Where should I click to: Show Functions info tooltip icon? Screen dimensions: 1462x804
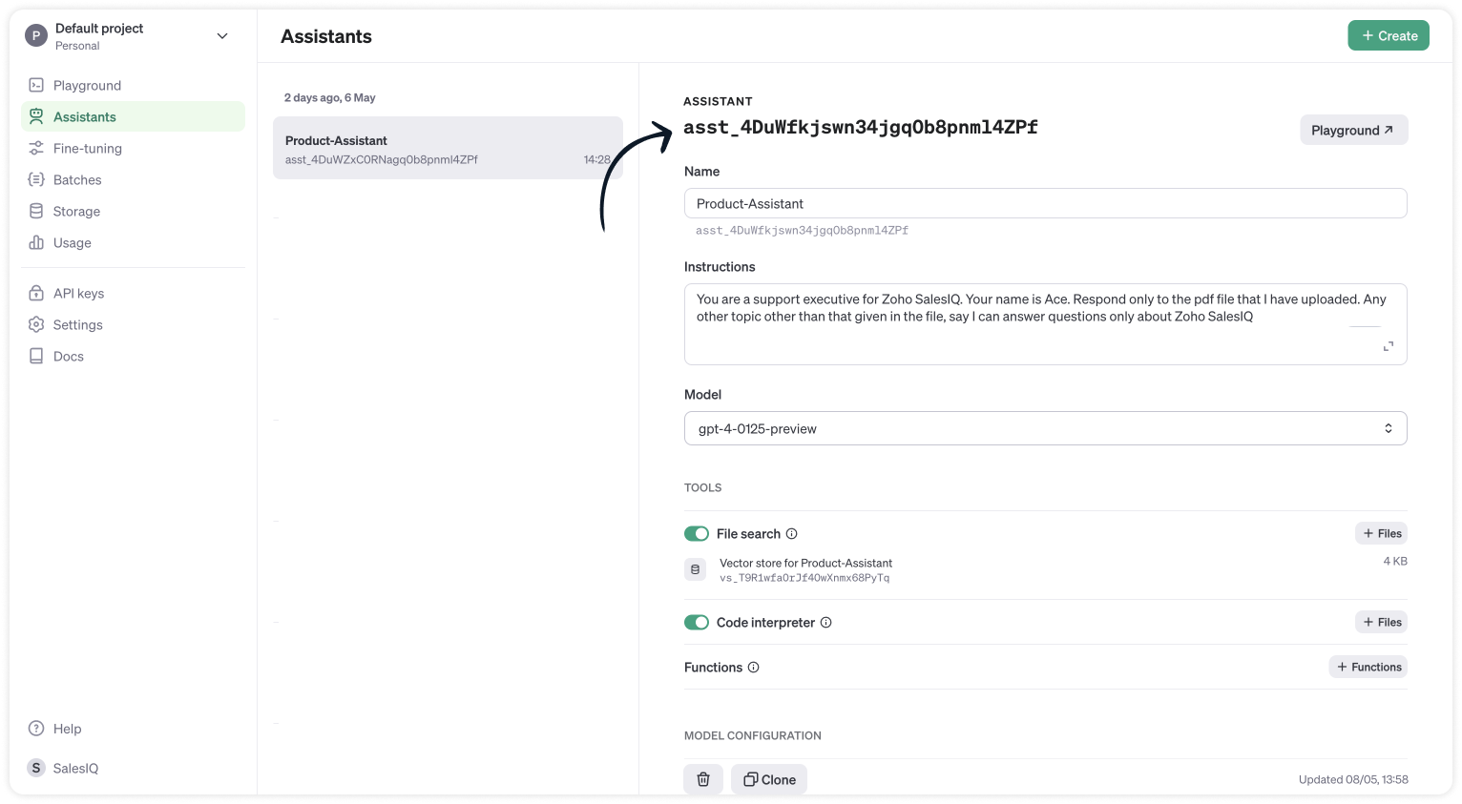point(753,668)
